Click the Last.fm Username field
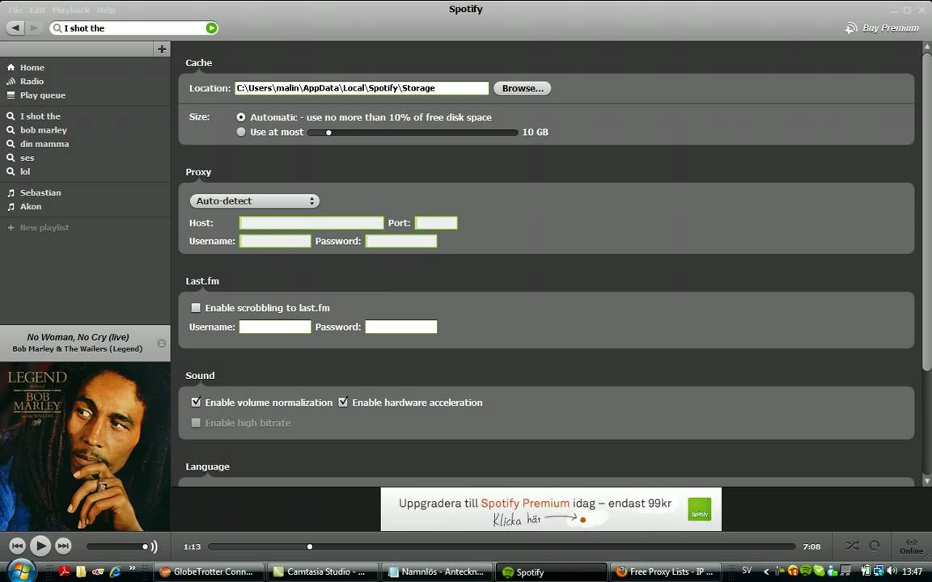The height and width of the screenshot is (582, 932). pyautogui.click(x=274, y=327)
